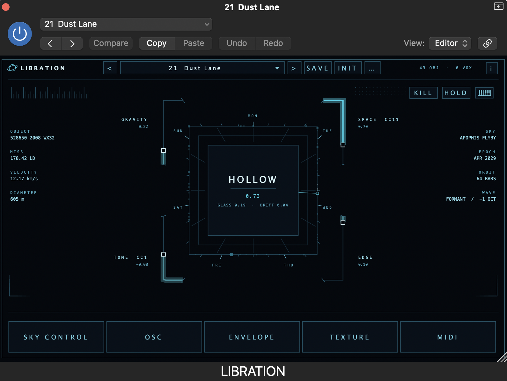507x381 pixels.
Task: Click the window expand icon in title bar
Action: pos(498,6)
